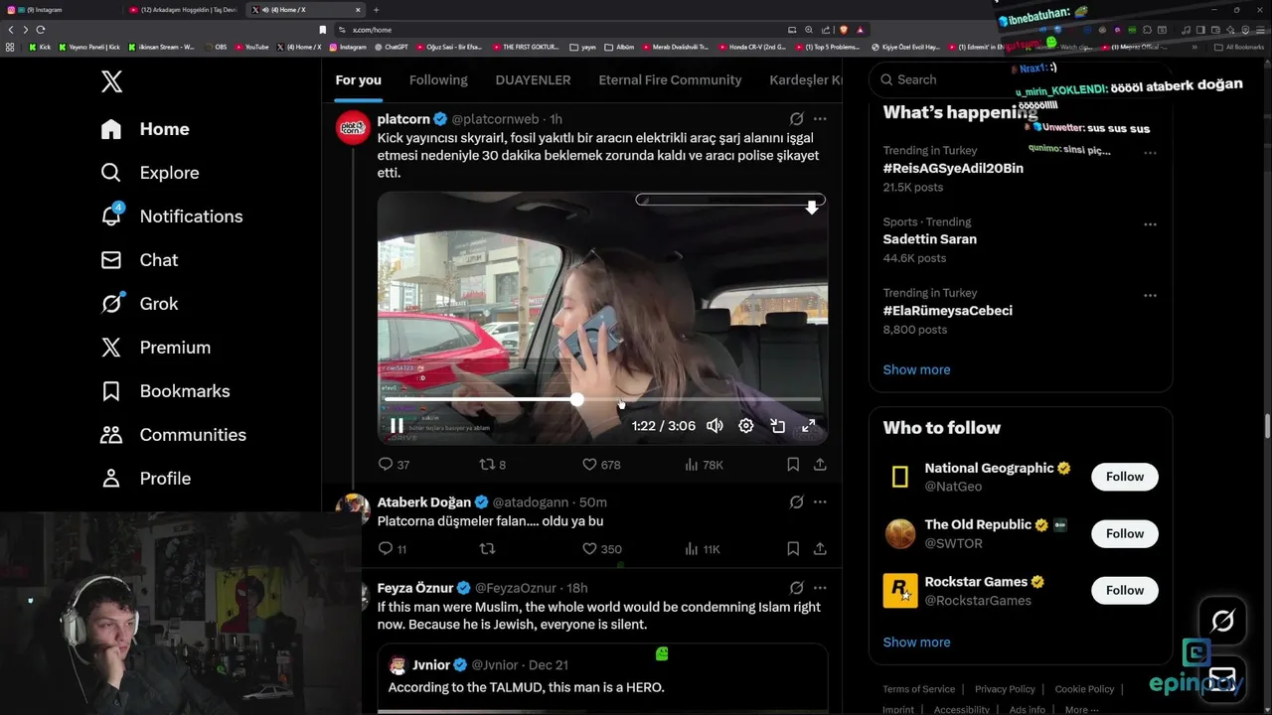1272x715 pixels.
Task: Open Grok from the left navigation
Action: tap(139, 304)
